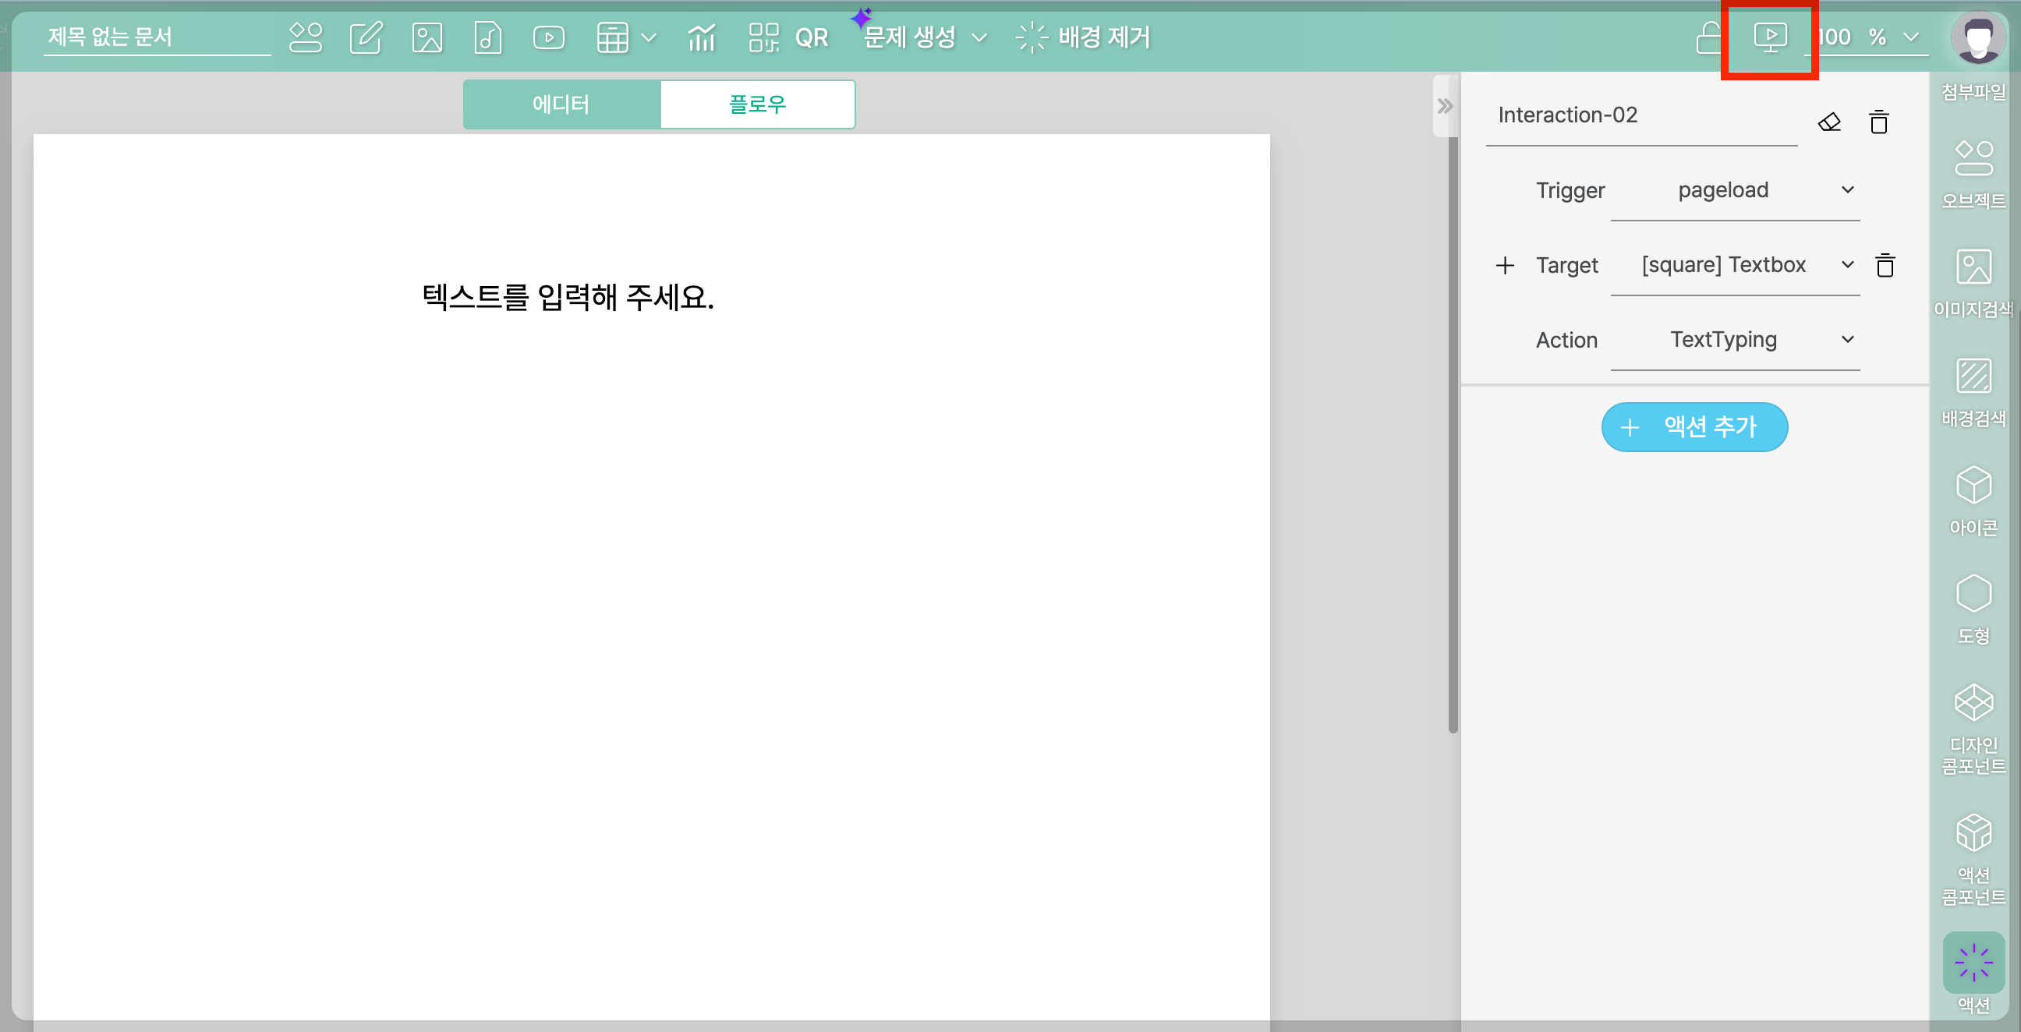
Task: Click the 배경 제거 button
Action: click(1083, 37)
